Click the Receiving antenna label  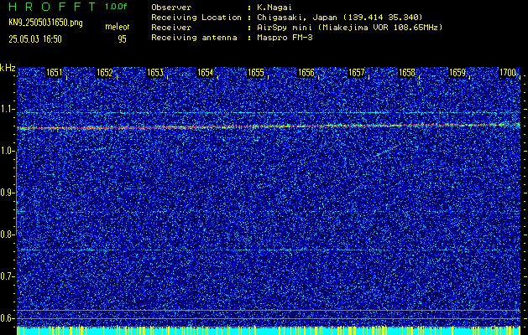click(x=194, y=38)
